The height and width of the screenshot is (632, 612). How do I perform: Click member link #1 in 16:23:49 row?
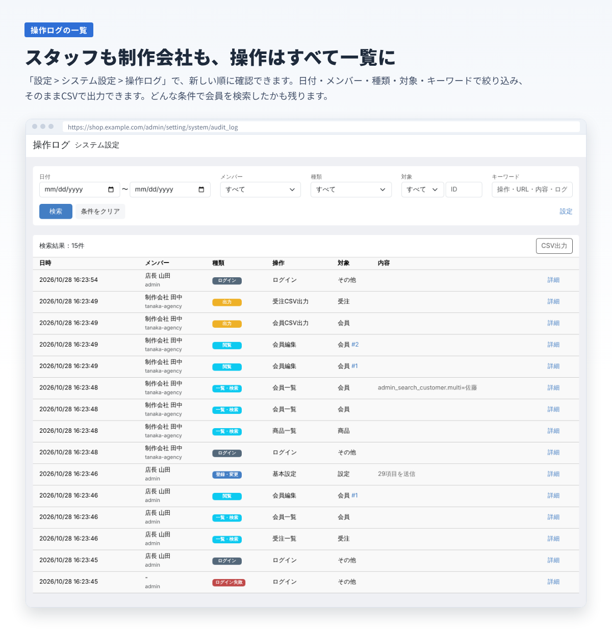(x=354, y=366)
